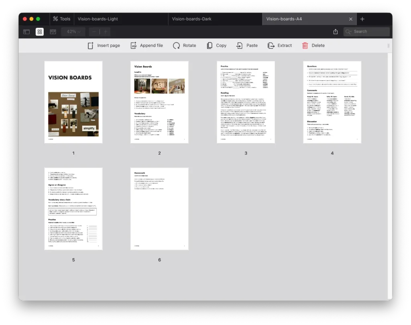Image resolution: width=411 pixels, height=325 pixels.
Task: Select the page 3 thumbnail
Action: click(246, 102)
